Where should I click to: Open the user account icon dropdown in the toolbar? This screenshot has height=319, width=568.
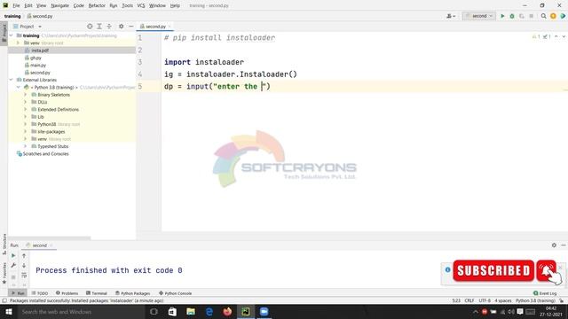(451, 16)
